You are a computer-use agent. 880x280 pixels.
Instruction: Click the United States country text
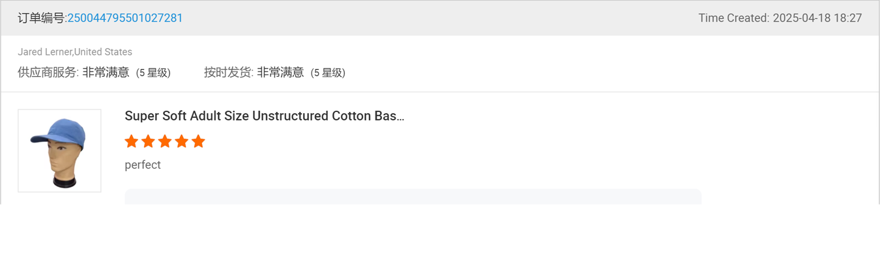[x=103, y=52]
